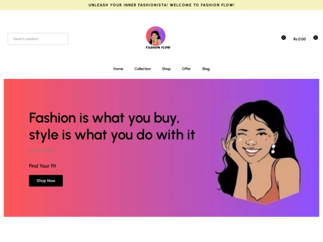323x242 pixels.
Task: Select the winking woman hero illustration
Action: click(258, 152)
